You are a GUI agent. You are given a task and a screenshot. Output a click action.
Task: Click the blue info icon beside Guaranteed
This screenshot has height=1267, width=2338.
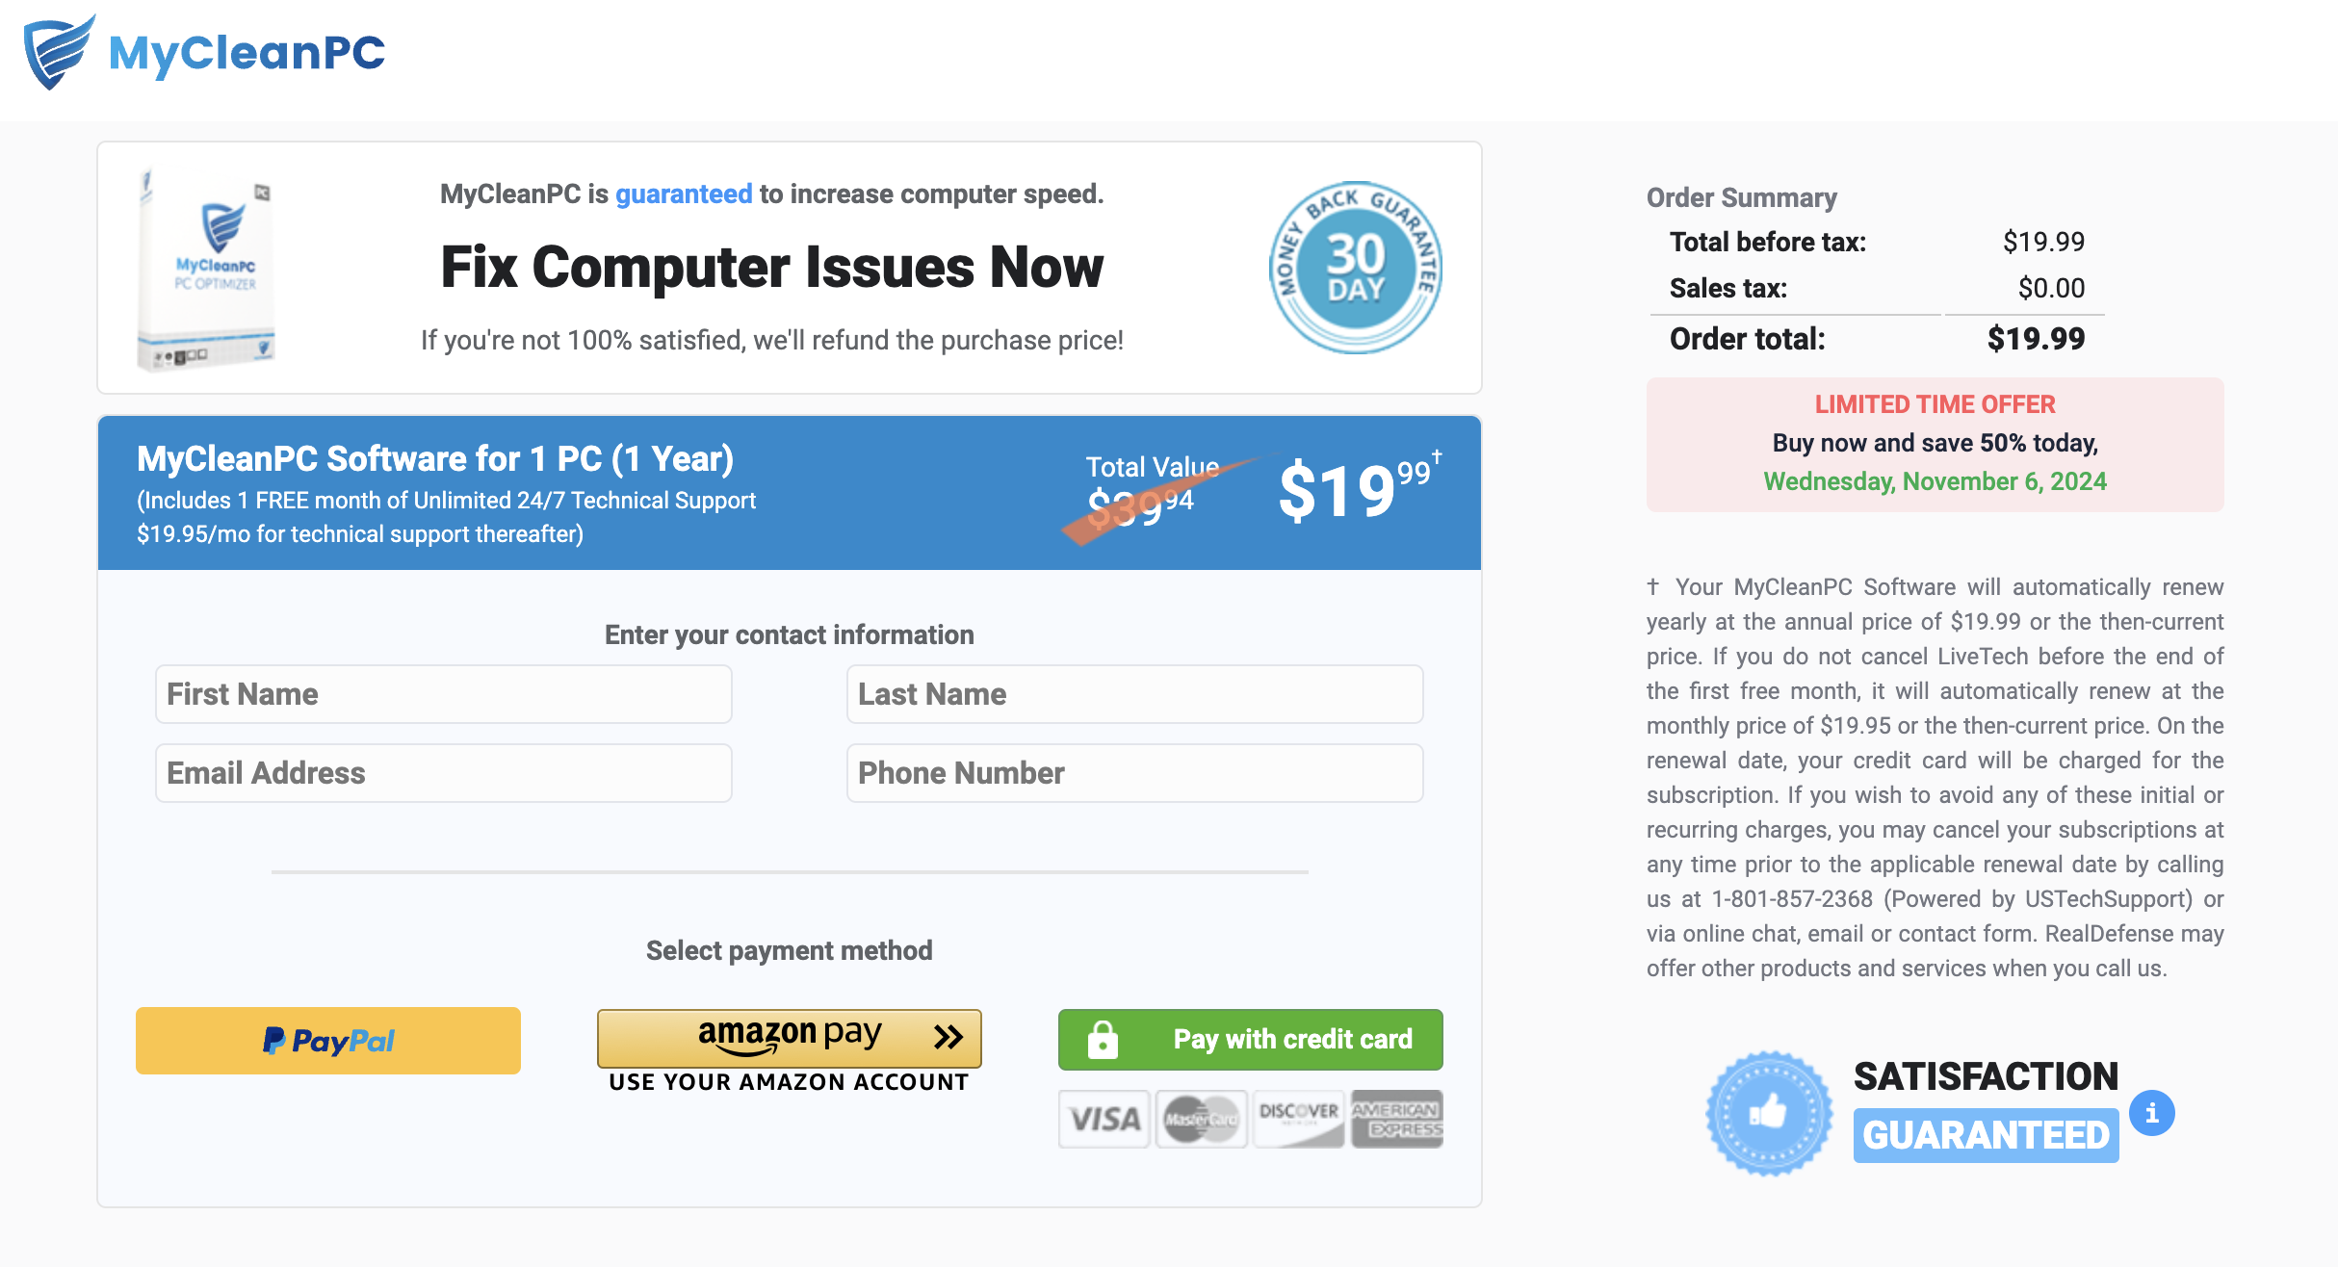click(2151, 1113)
